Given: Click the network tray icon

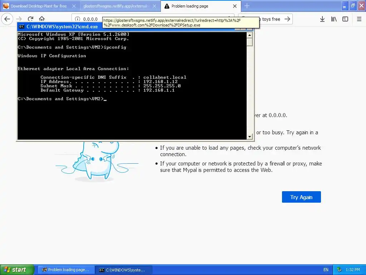Looking at the screenshot, I should 339,270.
